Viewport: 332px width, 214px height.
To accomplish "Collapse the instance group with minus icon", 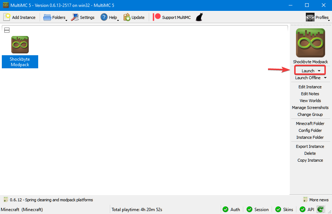I will coord(7,30).
